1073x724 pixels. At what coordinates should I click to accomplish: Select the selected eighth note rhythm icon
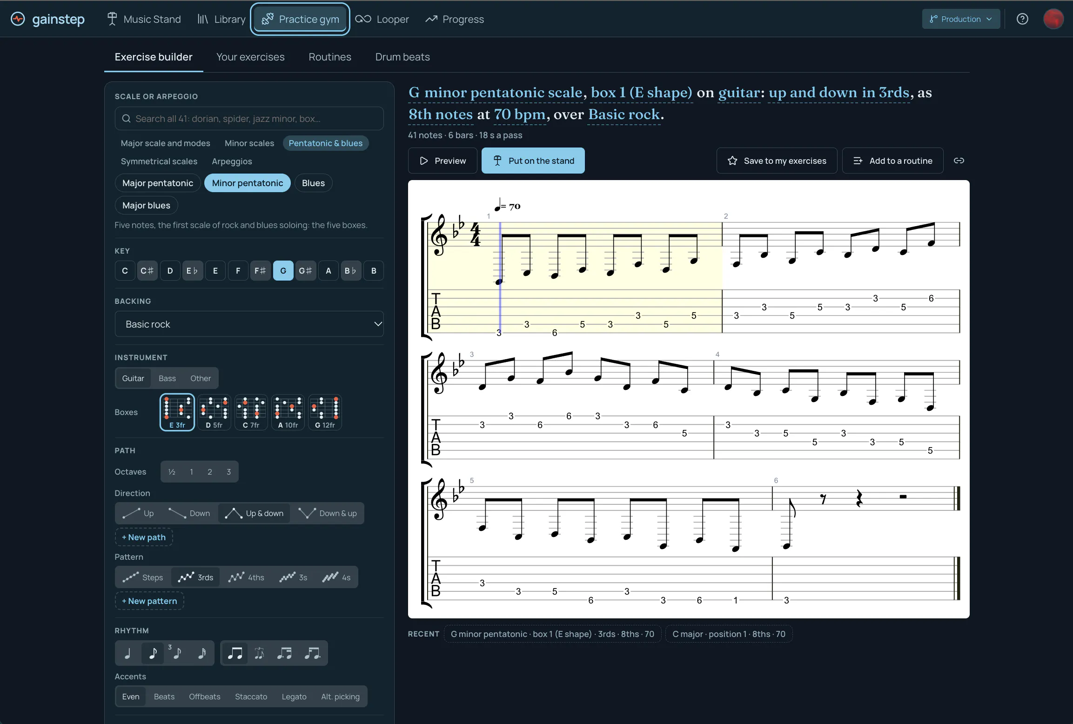point(152,653)
